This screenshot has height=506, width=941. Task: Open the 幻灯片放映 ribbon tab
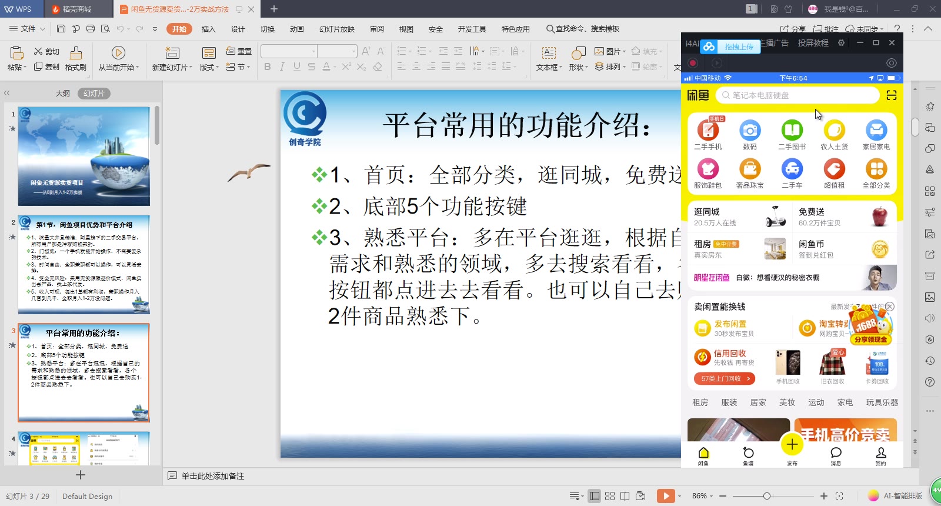[337, 29]
